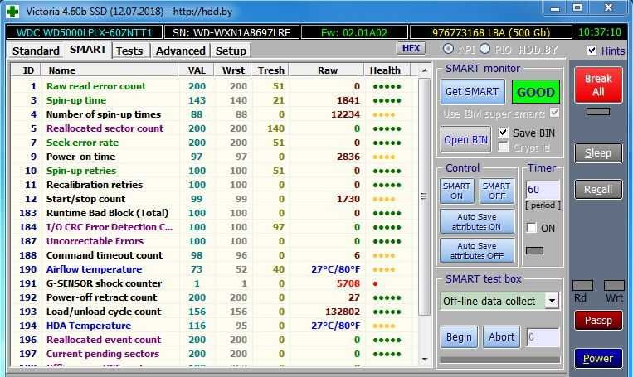
Task: Select G-SENSOR shock counter row
Action: [214, 283]
